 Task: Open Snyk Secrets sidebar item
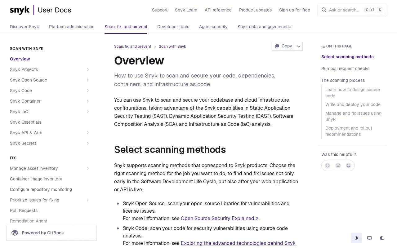point(23,143)
